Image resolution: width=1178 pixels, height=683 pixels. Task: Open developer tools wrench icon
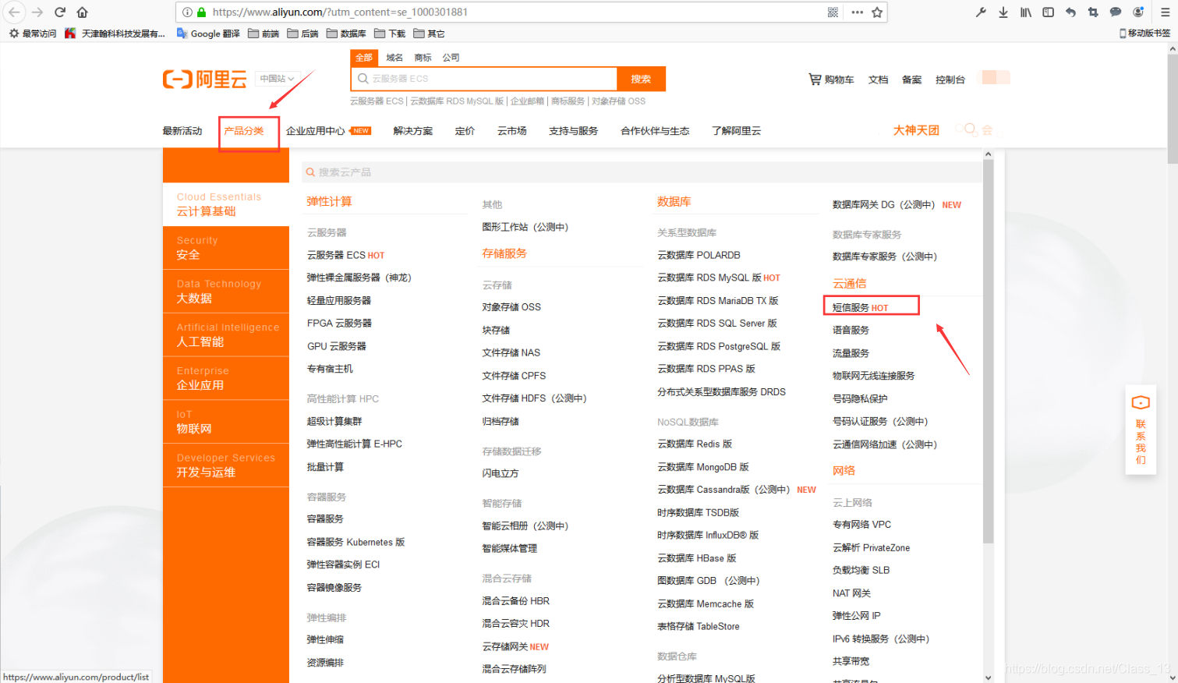click(981, 12)
